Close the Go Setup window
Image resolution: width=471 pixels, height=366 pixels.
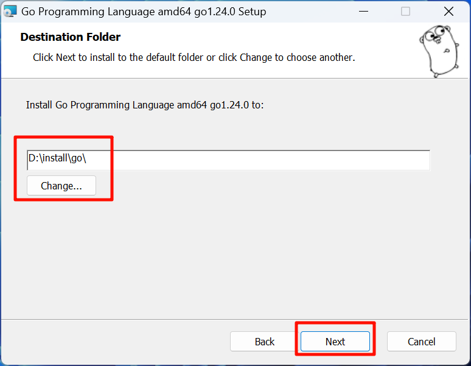pyautogui.click(x=448, y=12)
